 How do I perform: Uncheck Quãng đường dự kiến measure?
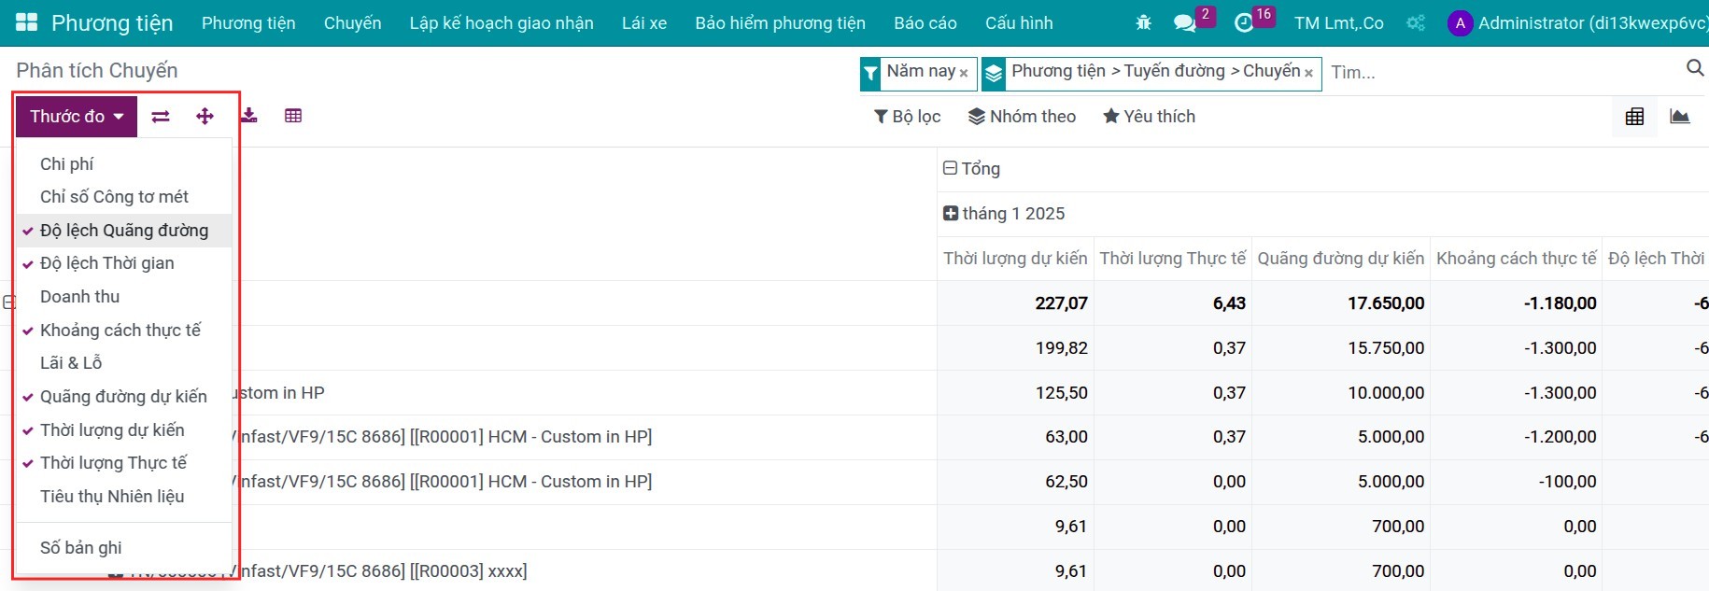pos(124,397)
